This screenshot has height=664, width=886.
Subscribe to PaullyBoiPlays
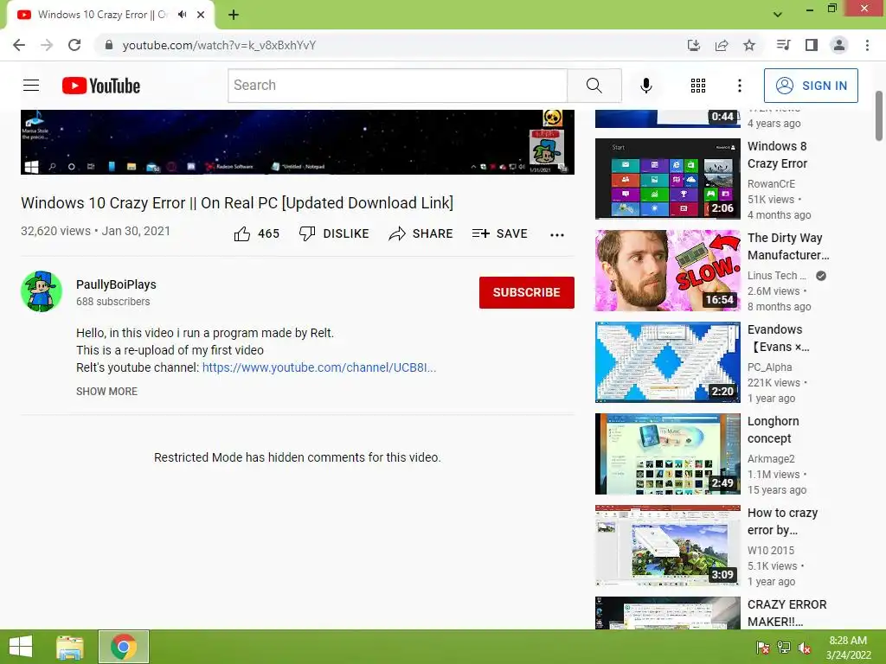click(527, 292)
